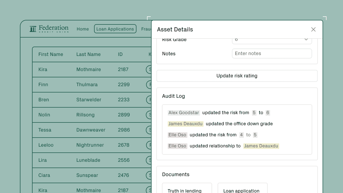Click the ID column header

point(120,54)
